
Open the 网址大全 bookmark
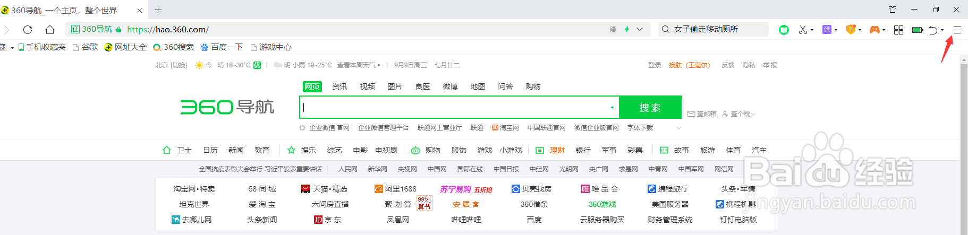click(x=125, y=47)
